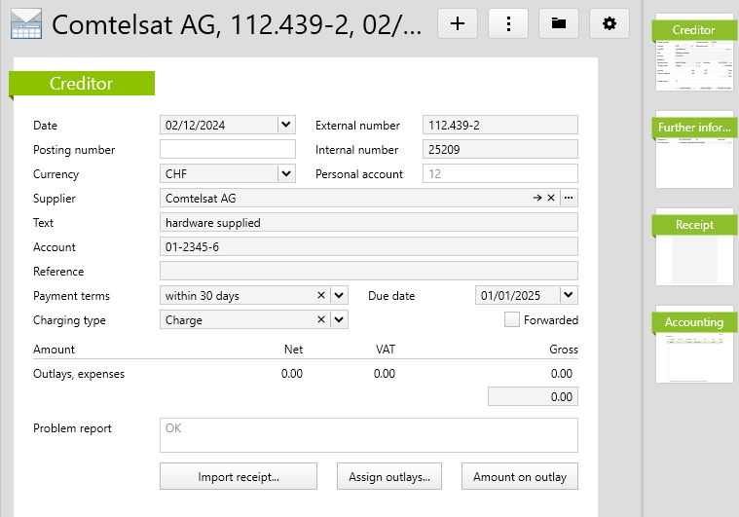The width and height of the screenshot is (739, 517).
Task: Clear the Charging type selection
Action: 321,320
